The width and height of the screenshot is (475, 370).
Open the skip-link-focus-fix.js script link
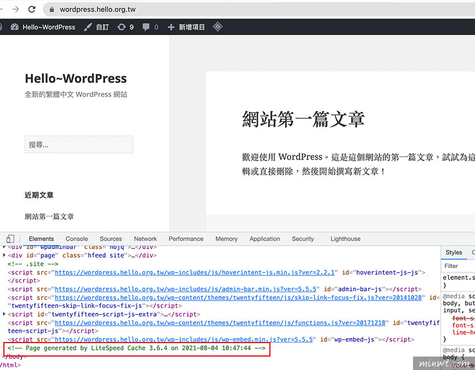tap(238, 297)
